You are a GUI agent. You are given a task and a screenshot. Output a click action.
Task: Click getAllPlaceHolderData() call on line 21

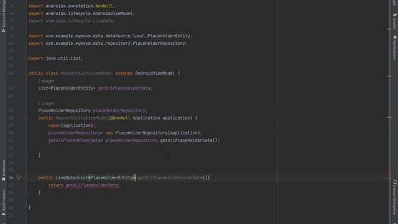click(188, 141)
